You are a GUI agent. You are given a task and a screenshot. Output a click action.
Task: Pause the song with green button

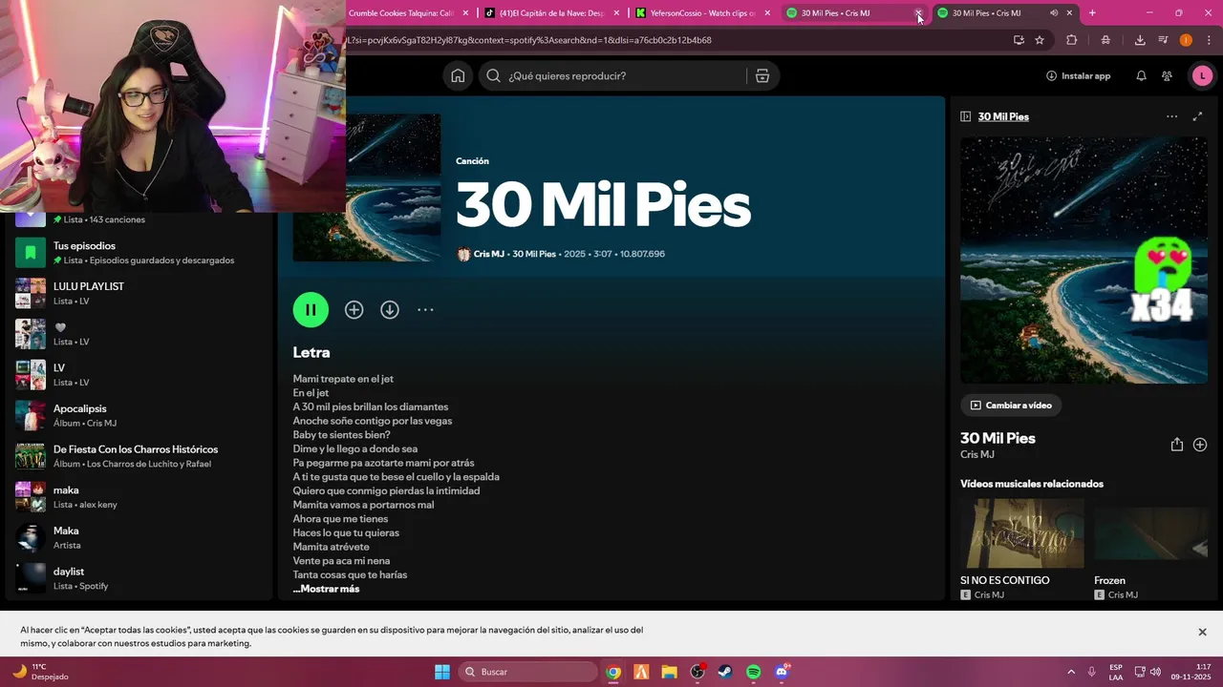tap(311, 309)
